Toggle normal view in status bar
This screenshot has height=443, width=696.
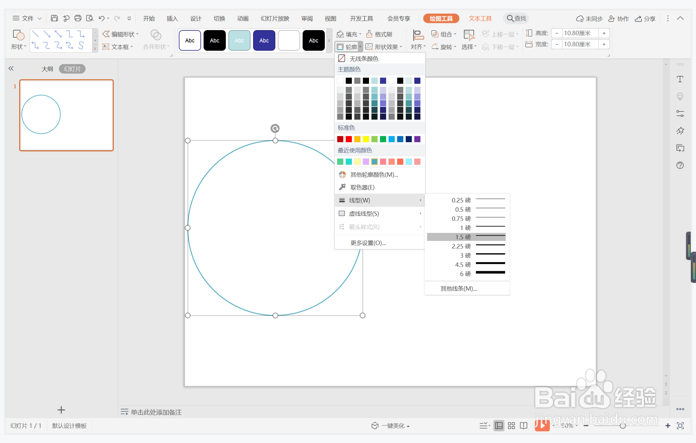point(499,426)
